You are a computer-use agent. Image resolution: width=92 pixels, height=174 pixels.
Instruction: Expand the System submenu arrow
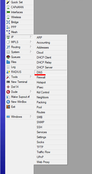(x=31, y=52)
